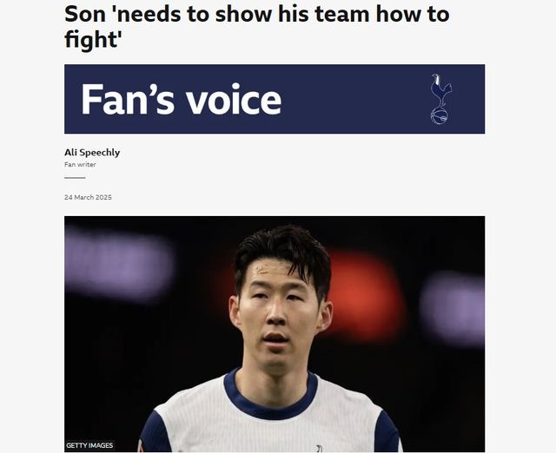Click the blurred purple light at photo's right
This screenshot has width=556, height=453.
pos(453,308)
